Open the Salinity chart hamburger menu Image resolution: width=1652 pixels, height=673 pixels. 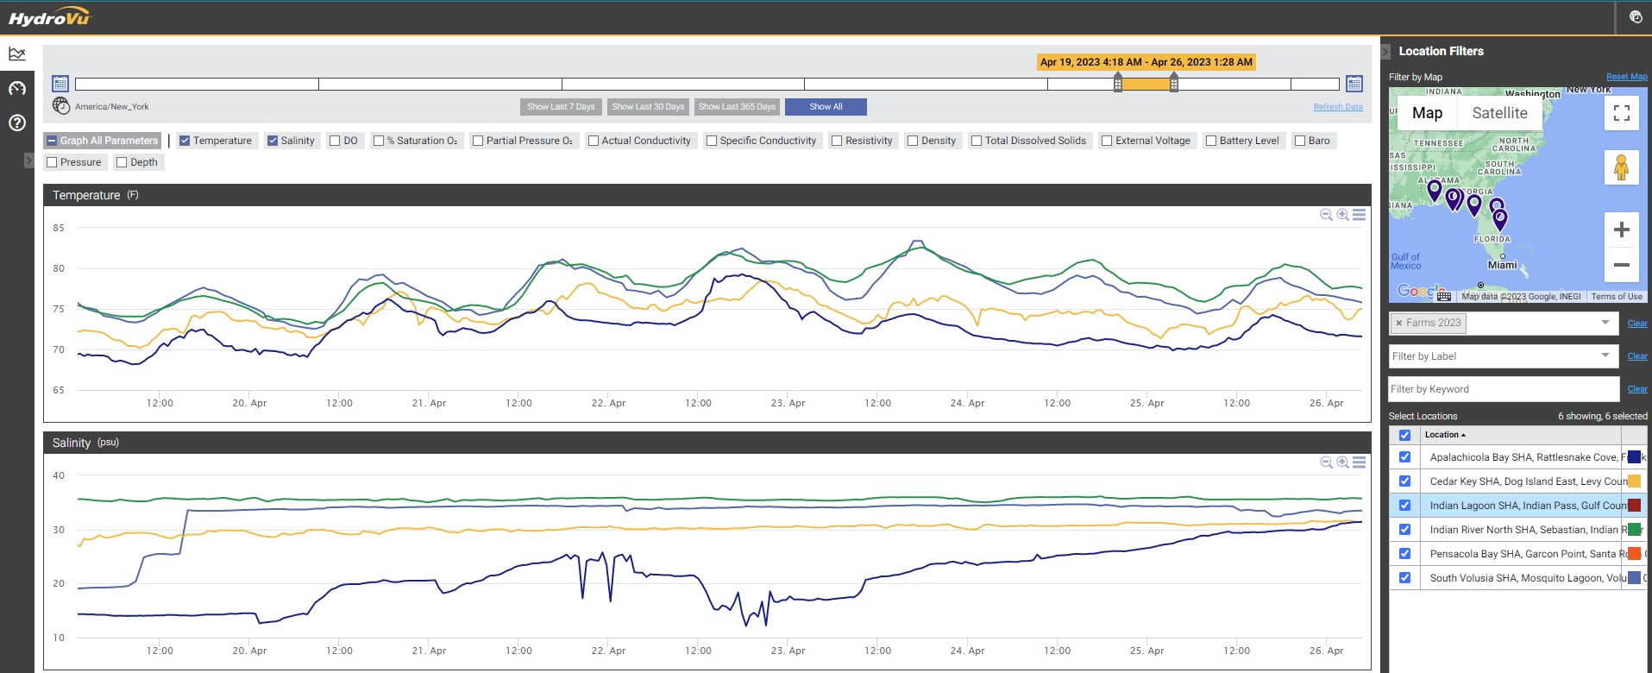1359,462
